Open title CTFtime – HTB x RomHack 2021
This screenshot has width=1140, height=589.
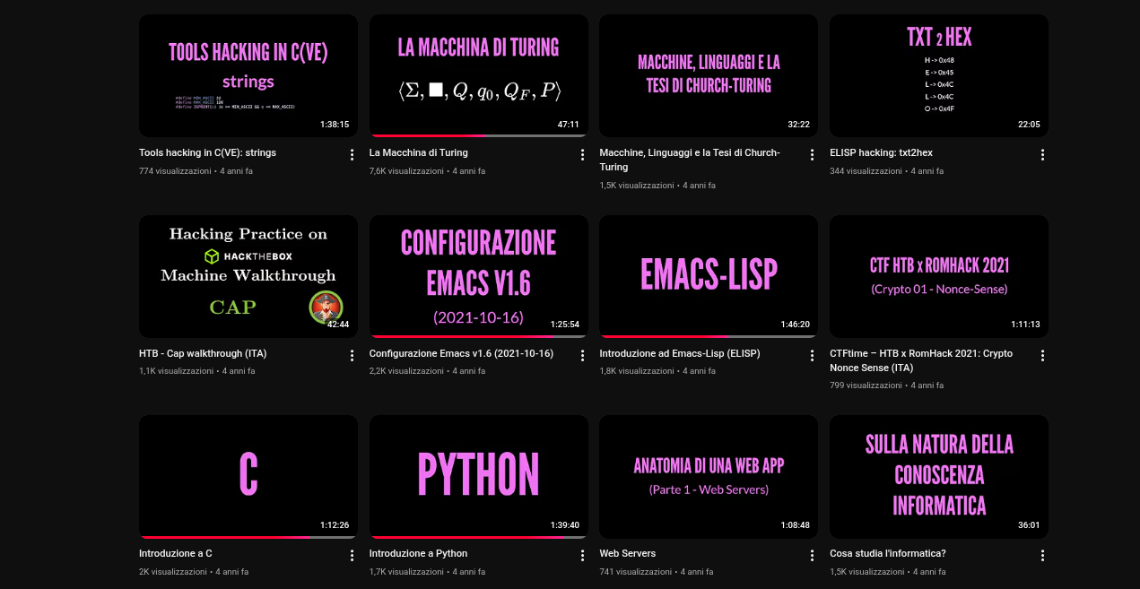[x=921, y=360]
